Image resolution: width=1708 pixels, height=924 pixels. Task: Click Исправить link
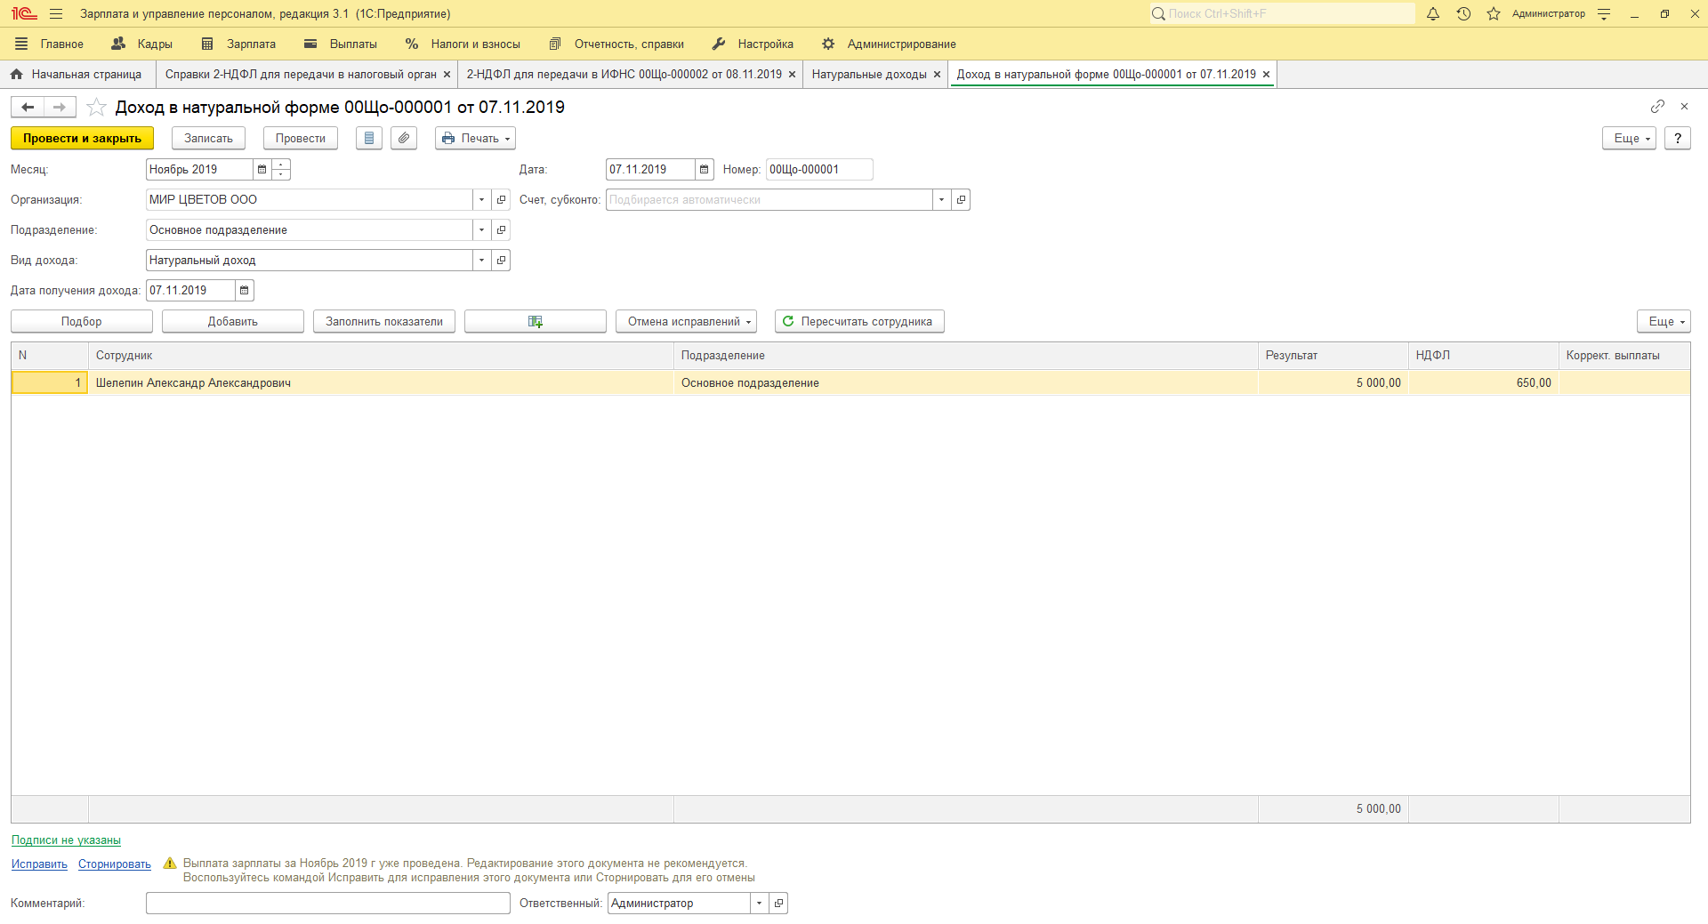point(39,864)
